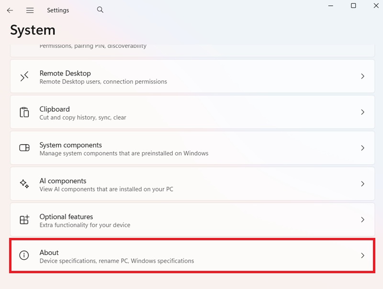Viewport: 383px width, 289px height.
Task: Click the search icon in the title bar
Action: pos(100,10)
